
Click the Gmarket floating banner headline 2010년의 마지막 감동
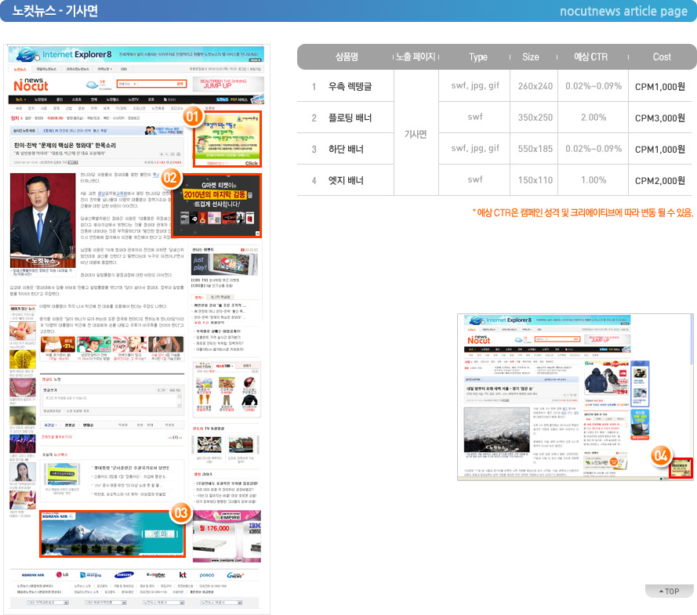[x=215, y=194]
